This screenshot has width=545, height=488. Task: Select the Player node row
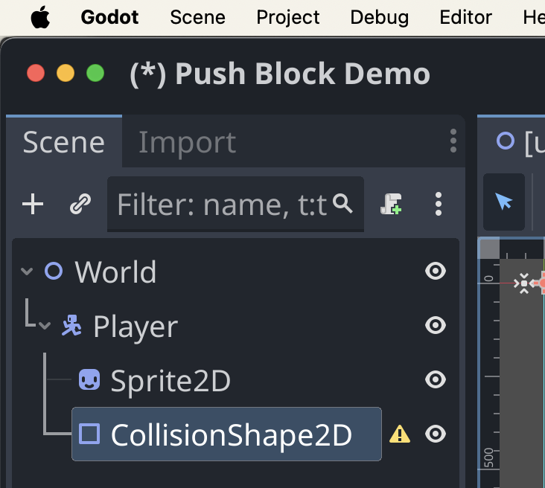235,325
